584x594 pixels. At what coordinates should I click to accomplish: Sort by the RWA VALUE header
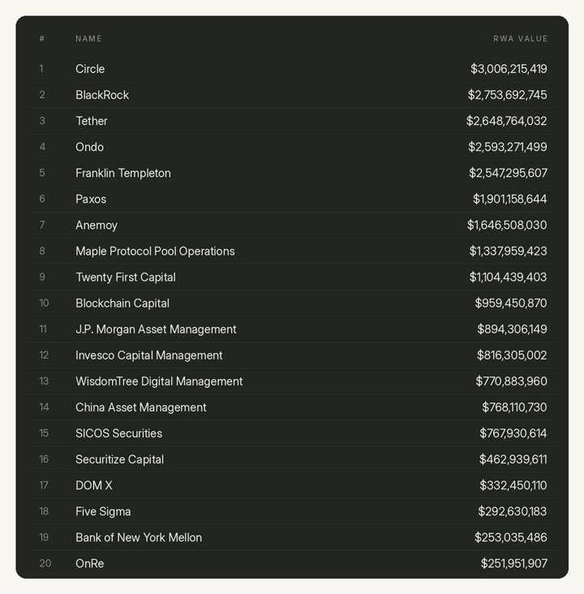pyautogui.click(x=521, y=39)
